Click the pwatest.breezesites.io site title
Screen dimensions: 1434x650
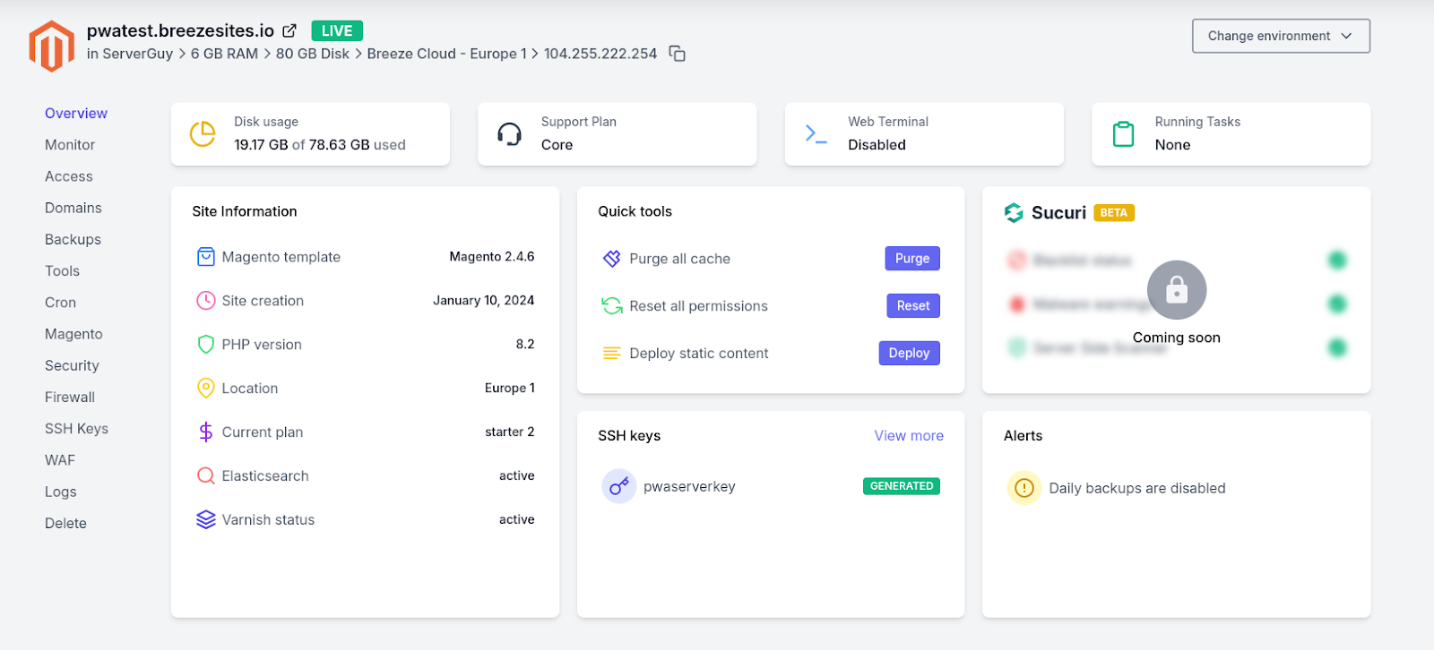coord(180,30)
